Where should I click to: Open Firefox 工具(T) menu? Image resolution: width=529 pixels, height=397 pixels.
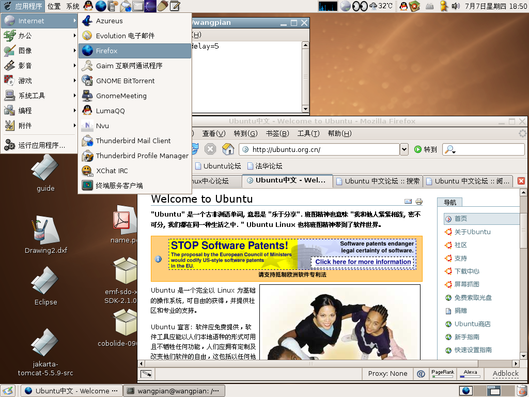(x=308, y=134)
